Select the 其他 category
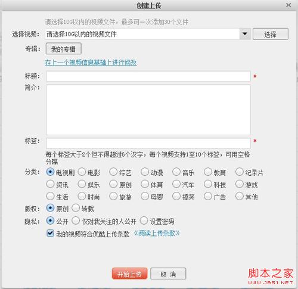The image size is (298, 289). pos(240,197)
